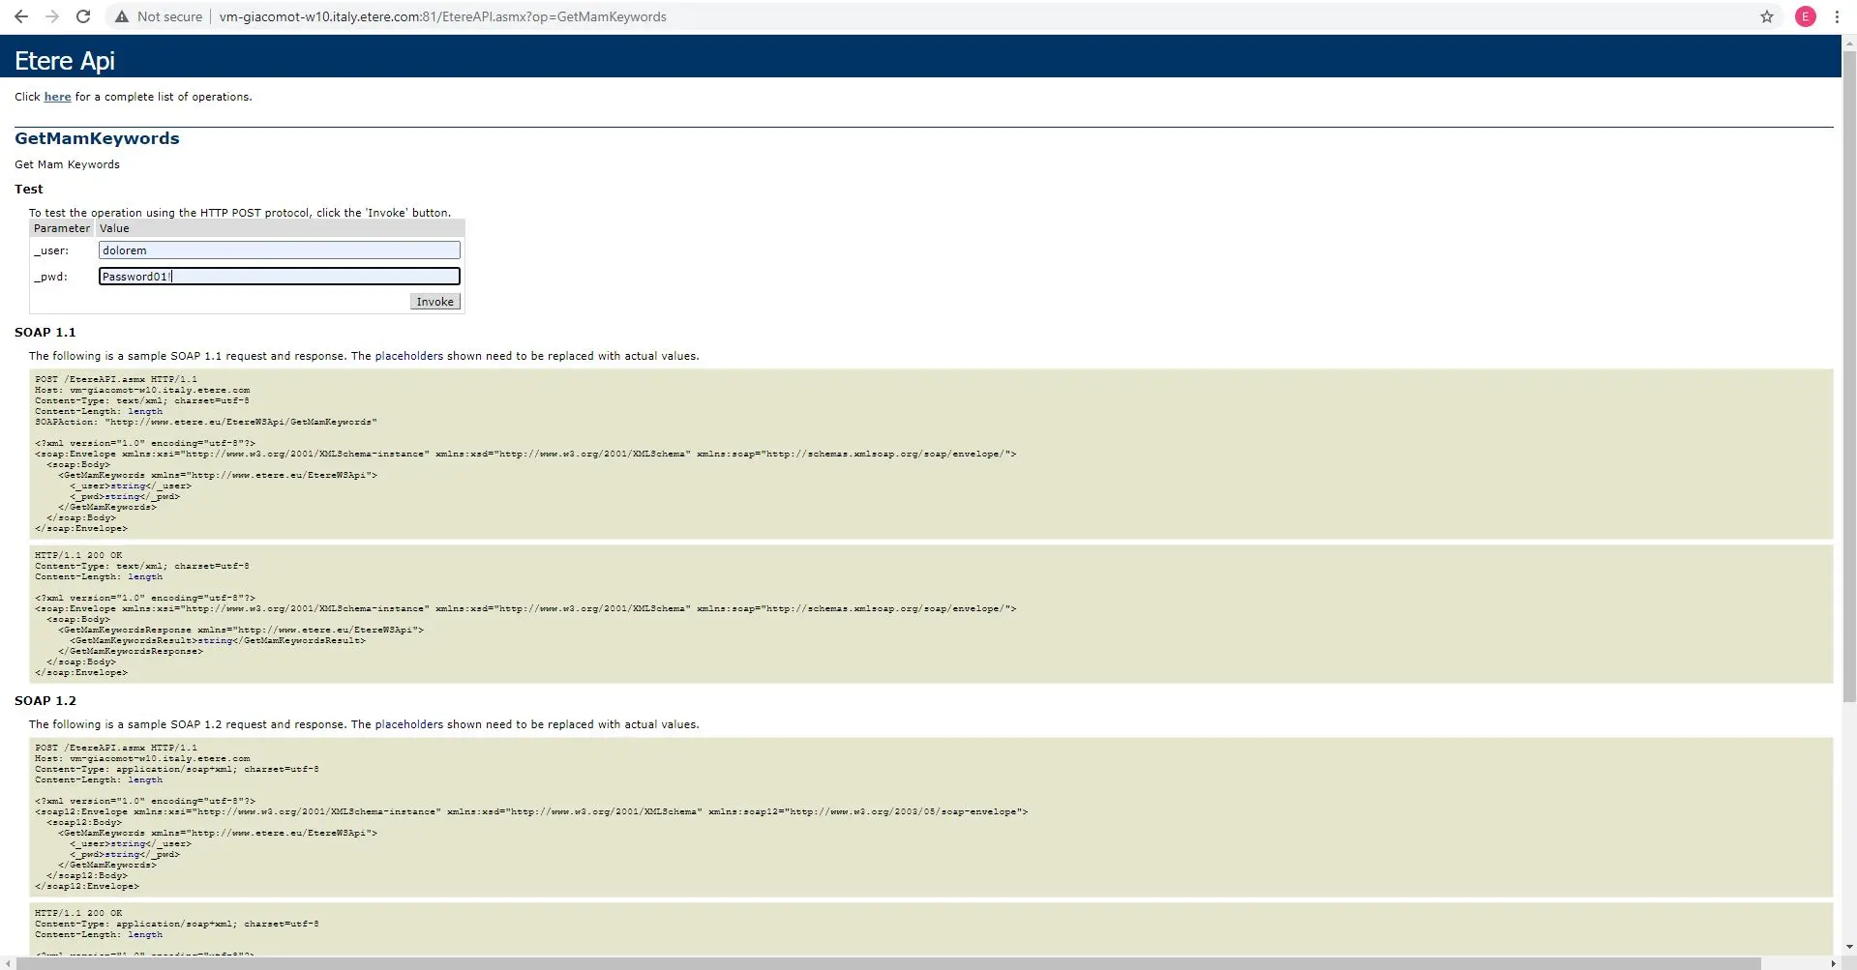Open the Chrome profile avatar

click(1805, 16)
